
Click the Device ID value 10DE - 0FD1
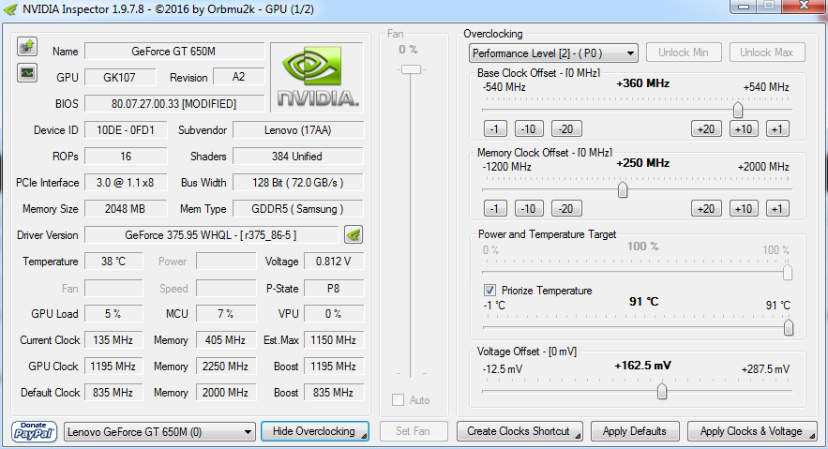126,129
